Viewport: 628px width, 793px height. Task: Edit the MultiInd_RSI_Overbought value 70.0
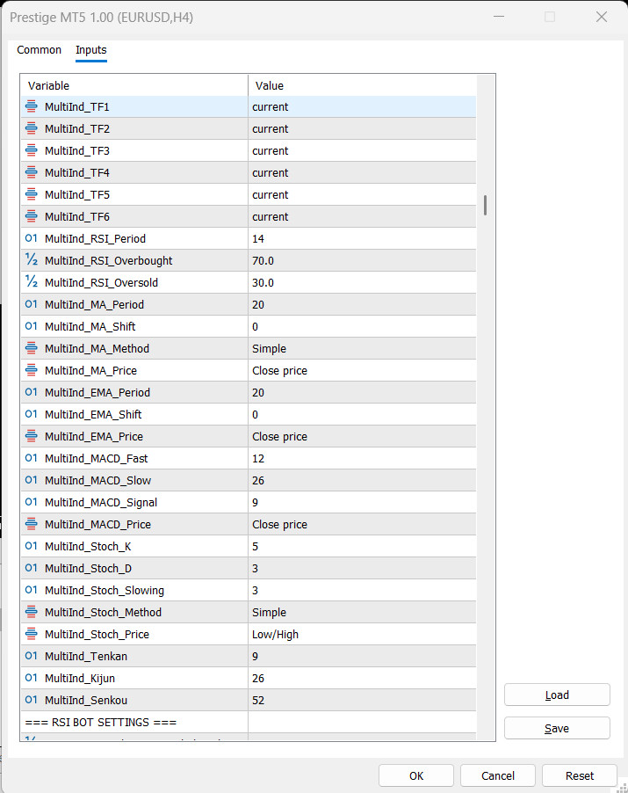click(362, 260)
